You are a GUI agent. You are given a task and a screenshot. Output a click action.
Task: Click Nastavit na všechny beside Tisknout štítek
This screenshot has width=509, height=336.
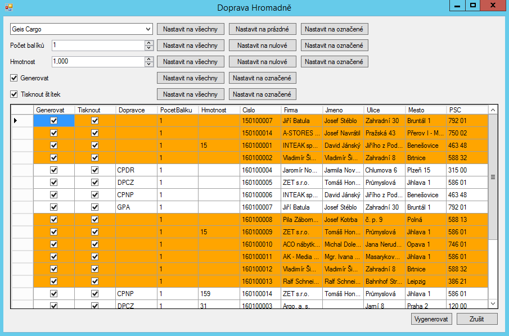coord(191,94)
